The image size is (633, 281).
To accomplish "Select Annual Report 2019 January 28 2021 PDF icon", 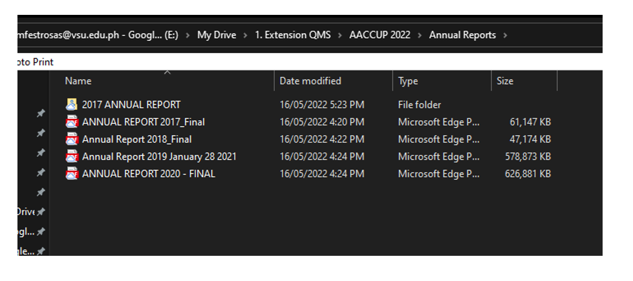I will pyautogui.click(x=72, y=157).
